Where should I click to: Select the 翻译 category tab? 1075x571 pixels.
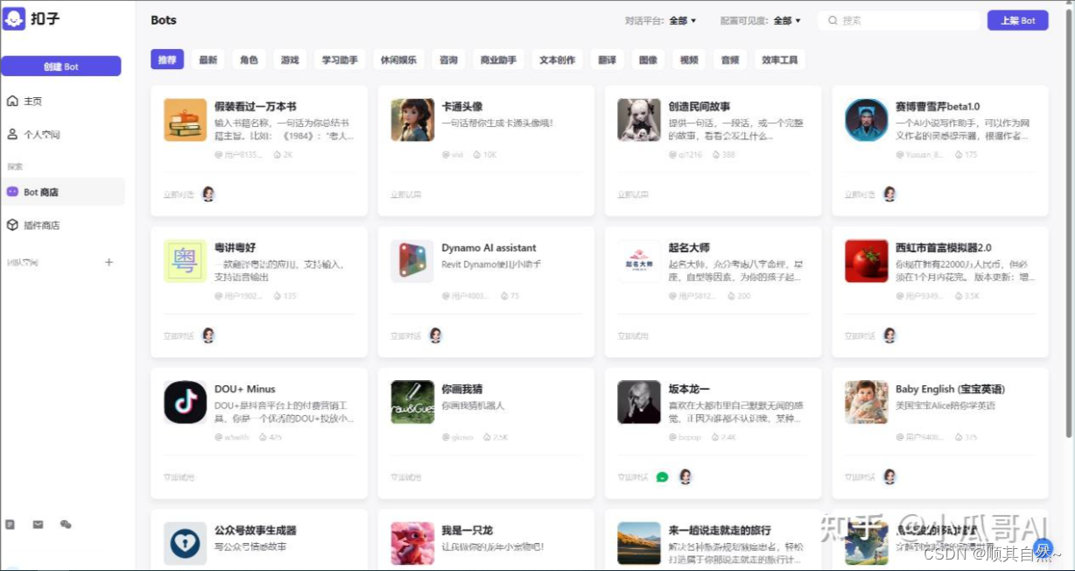(x=607, y=60)
